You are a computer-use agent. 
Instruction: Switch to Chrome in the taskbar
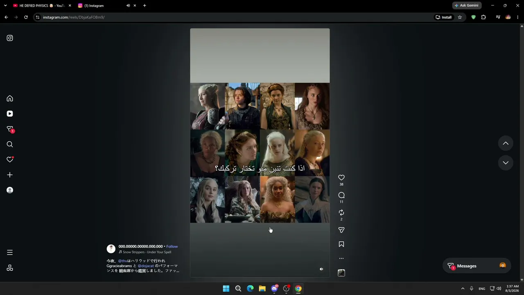point(298,288)
